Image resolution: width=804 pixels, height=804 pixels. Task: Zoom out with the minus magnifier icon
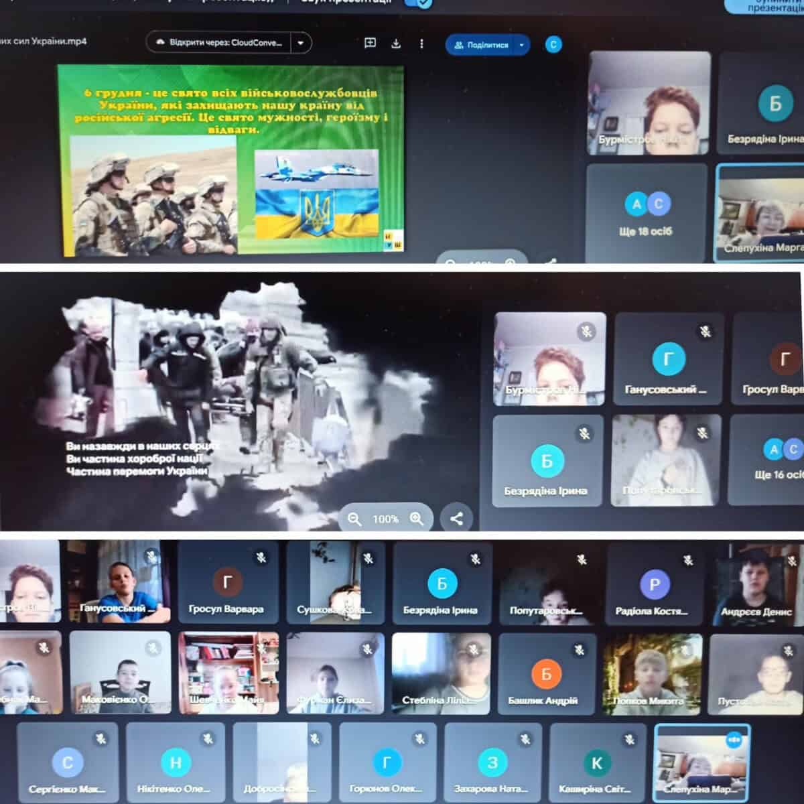click(354, 519)
